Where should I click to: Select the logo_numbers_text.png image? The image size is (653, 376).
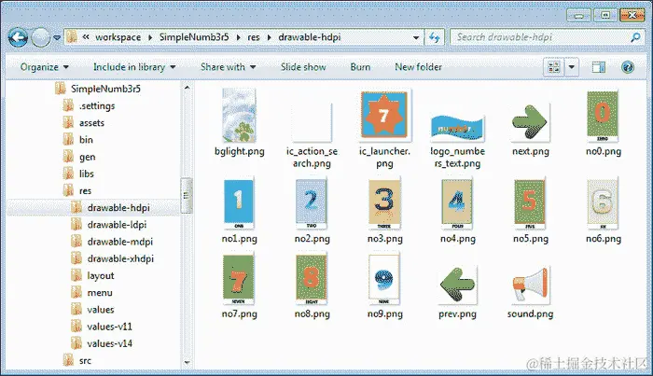point(457,129)
